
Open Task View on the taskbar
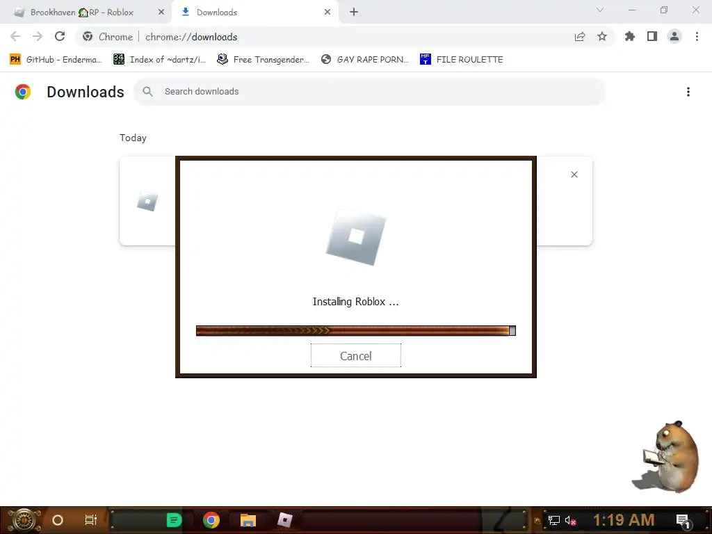[x=91, y=520]
